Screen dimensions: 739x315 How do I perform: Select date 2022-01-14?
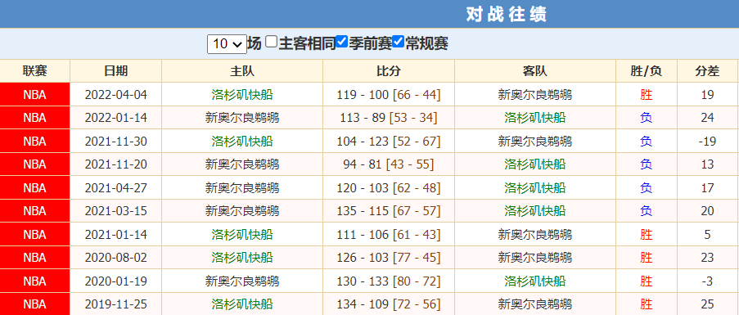(116, 118)
